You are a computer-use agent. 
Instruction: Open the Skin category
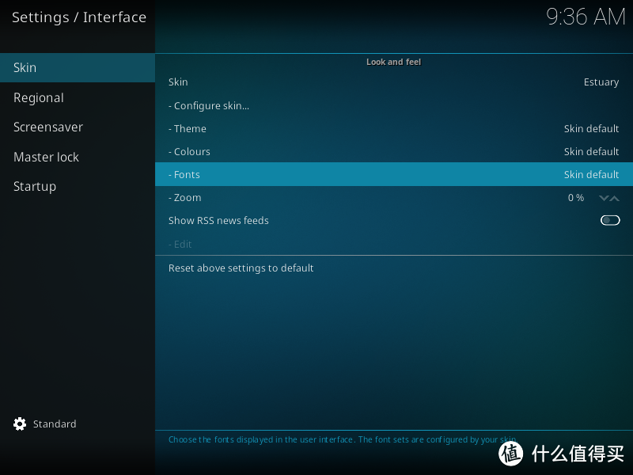[x=78, y=67]
